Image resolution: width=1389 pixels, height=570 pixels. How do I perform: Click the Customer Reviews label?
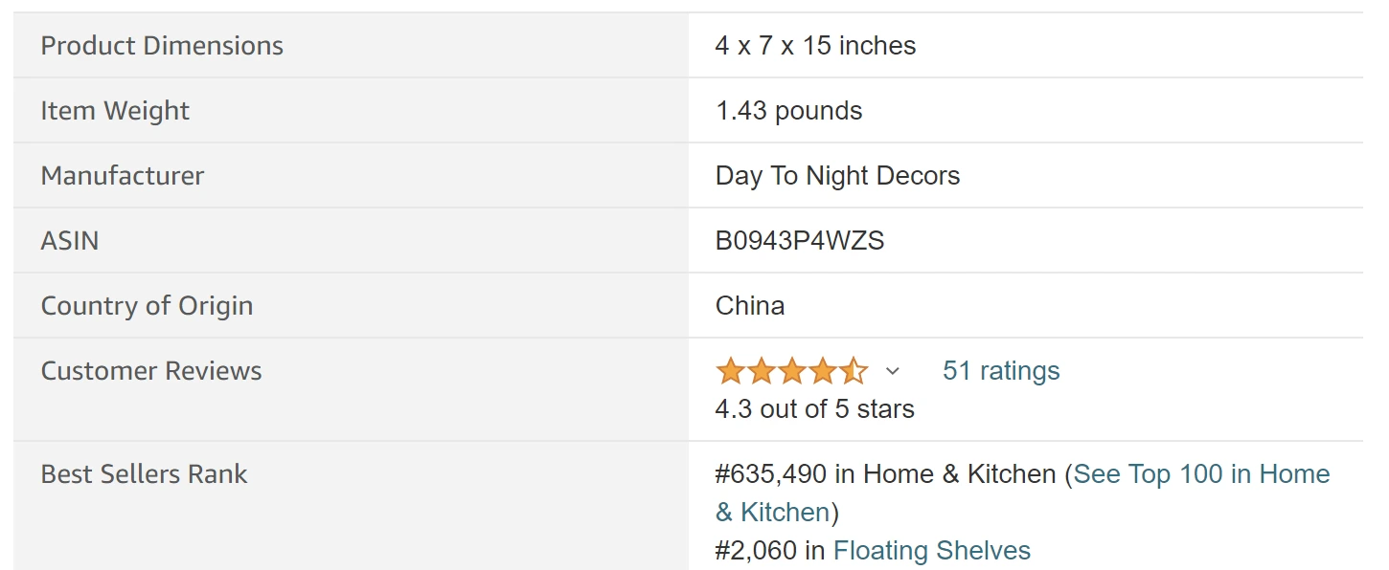151,371
